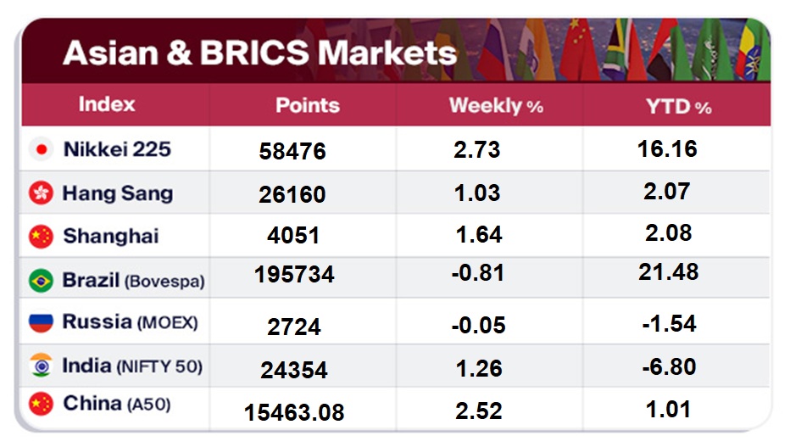The height and width of the screenshot is (447, 790).
Task: Click the Russia flag icon
Action: pyautogui.click(x=40, y=323)
